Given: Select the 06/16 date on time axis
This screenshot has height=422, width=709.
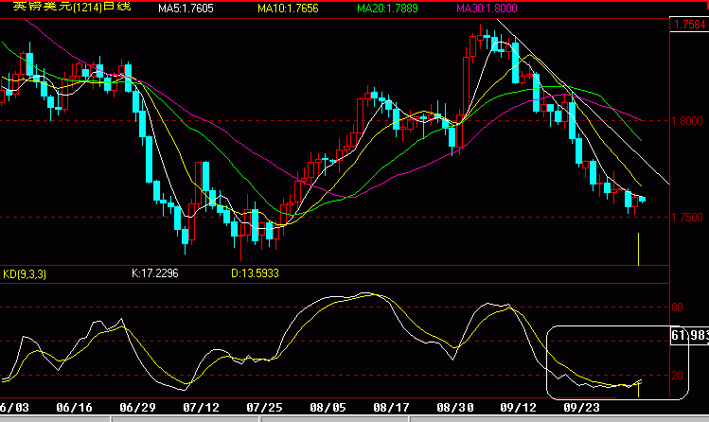Looking at the screenshot, I should tap(74, 408).
